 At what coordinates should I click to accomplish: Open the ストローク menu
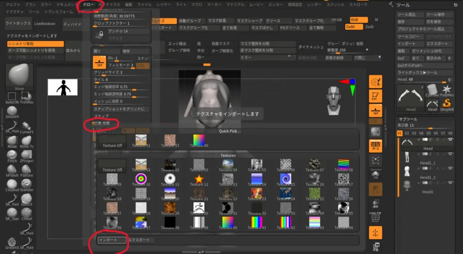point(358,5)
